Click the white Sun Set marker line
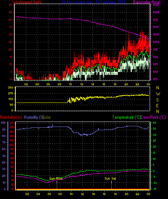Viewport: 168px width, 199px height. [x=111, y=183]
